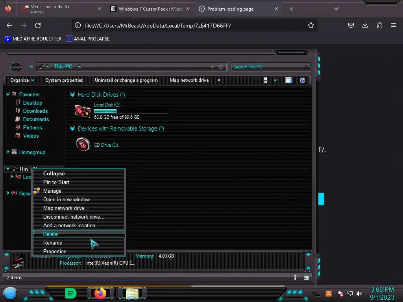Image resolution: width=403 pixels, height=302 pixels.
Task: Open the green notes app on taskbar
Action: [71, 293]
